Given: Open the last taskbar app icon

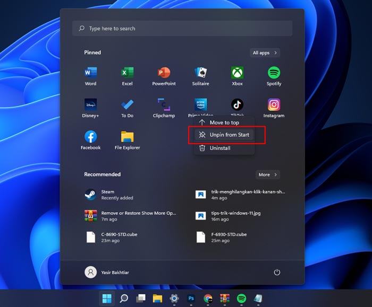Looking at the screenshot, I should (x=258, y=299).
